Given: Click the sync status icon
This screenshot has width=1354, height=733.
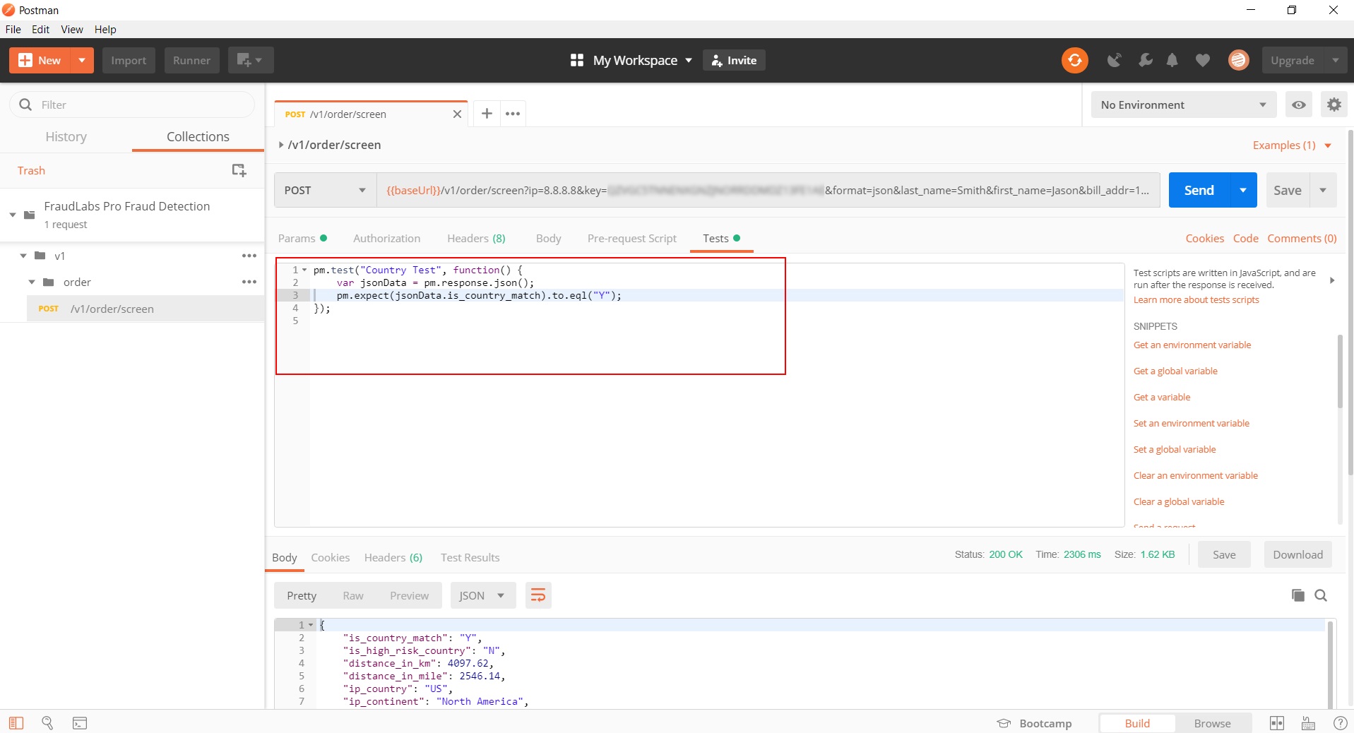Looking at the screenshot, I should (x=1074, y=60).
